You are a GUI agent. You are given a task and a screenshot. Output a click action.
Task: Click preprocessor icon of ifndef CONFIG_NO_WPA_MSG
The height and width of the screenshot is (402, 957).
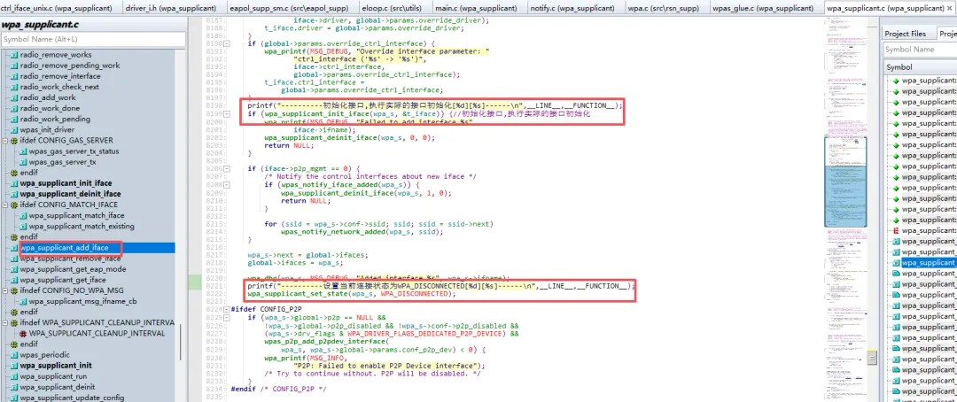[x=15, y=290]
